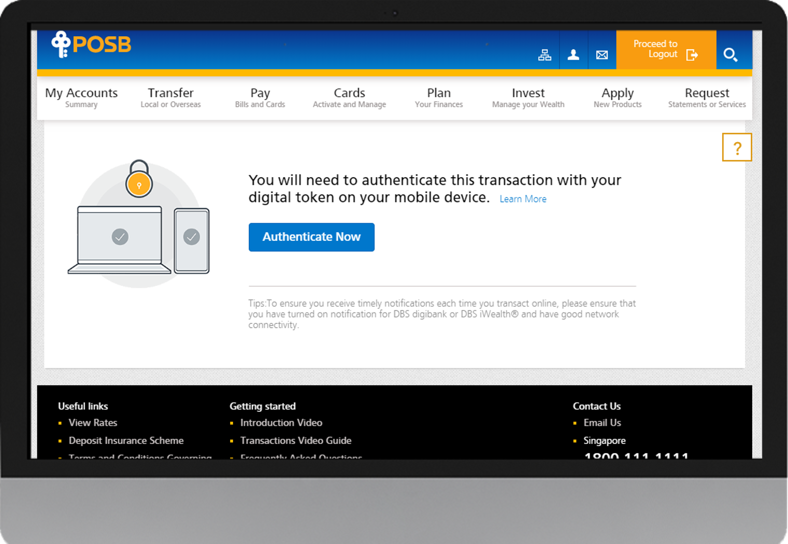Click the padlock illustration icon
Screen dimensions: 788x544
139,179
